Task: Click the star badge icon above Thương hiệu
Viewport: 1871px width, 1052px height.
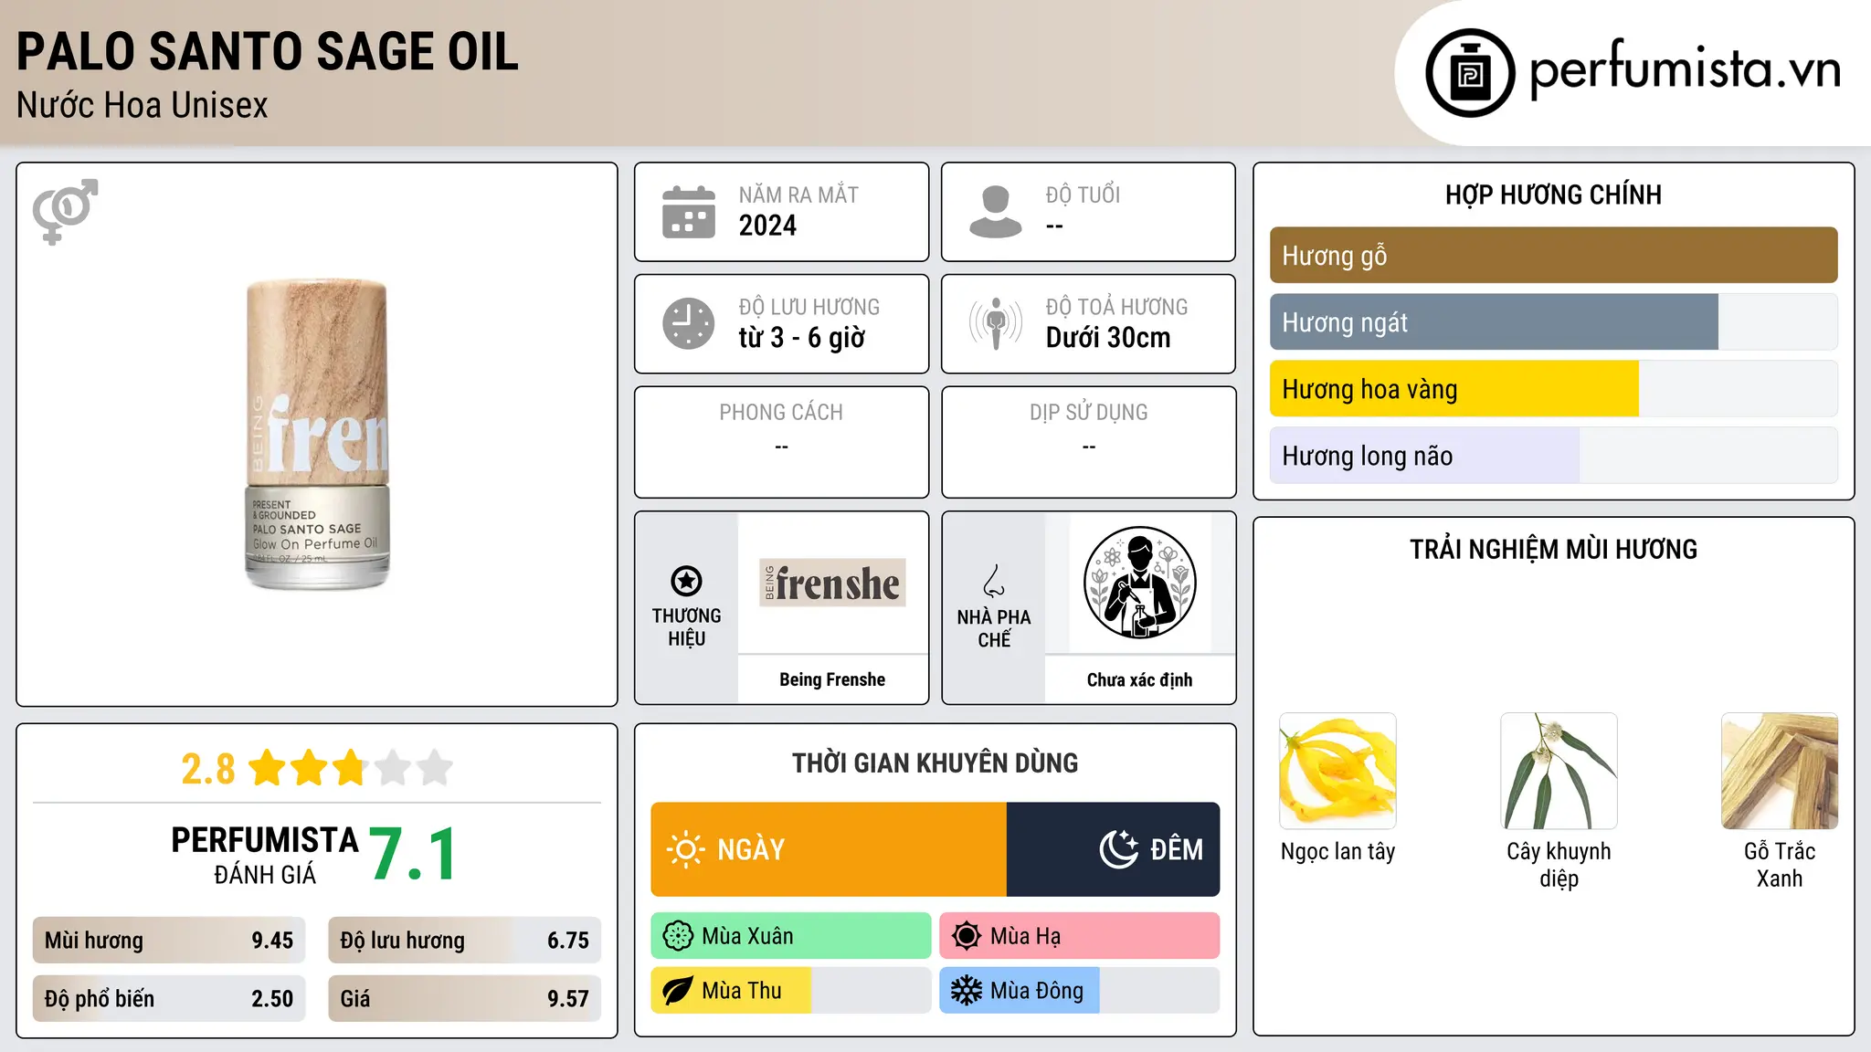Action: [686, 581]
